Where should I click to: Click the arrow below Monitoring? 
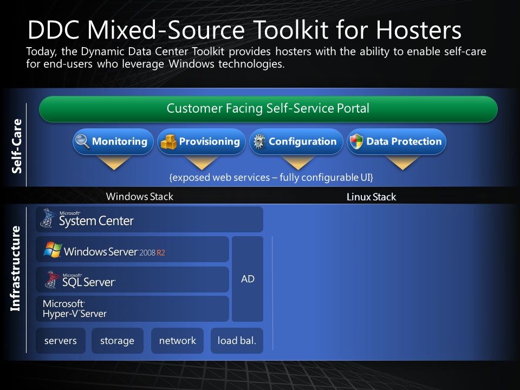pos(114,162)
